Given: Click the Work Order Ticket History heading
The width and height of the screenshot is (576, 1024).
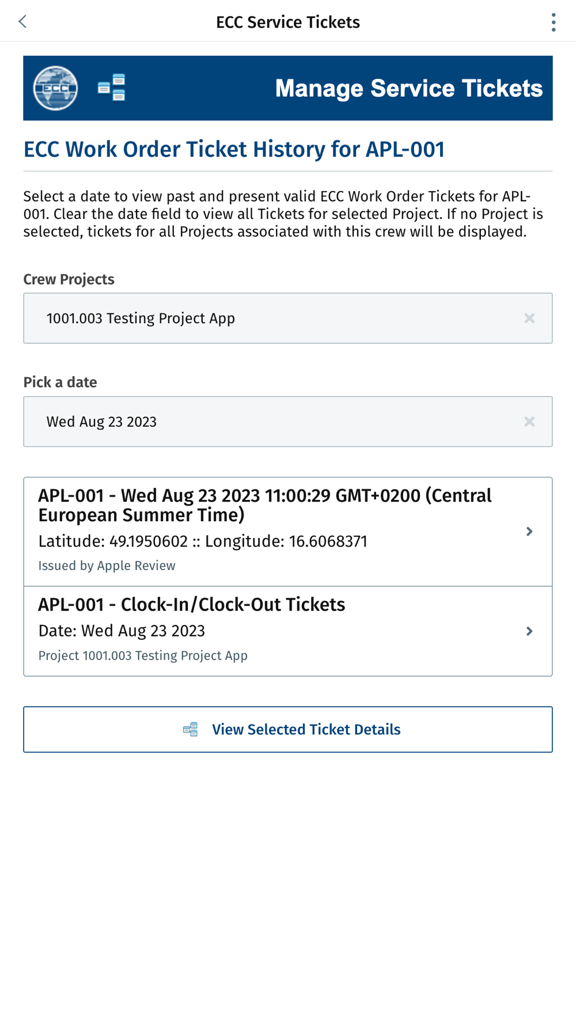Looking at the screenshot, I should point(234,149).
